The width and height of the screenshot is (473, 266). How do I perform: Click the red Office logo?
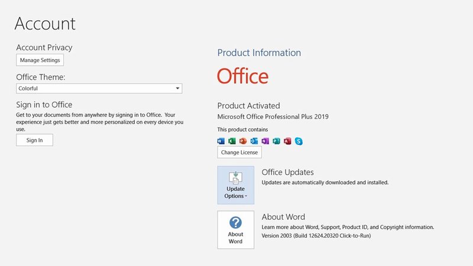click(x=242, y=76)
